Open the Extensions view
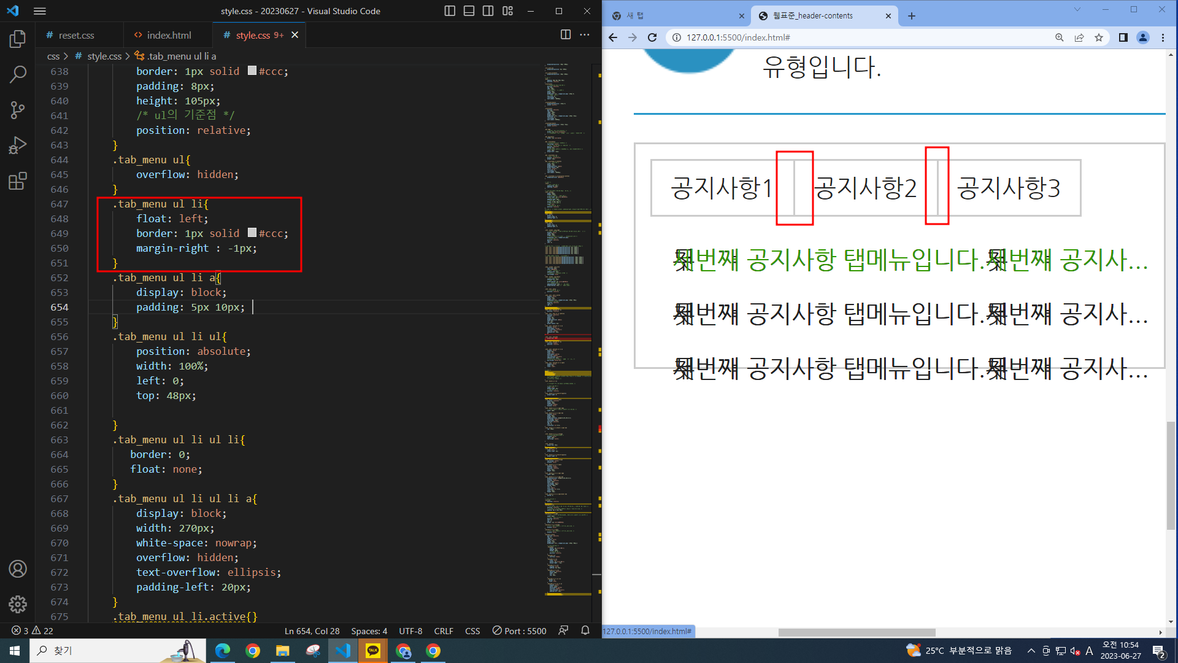1178x663 pixels. [x=17, y=181]
